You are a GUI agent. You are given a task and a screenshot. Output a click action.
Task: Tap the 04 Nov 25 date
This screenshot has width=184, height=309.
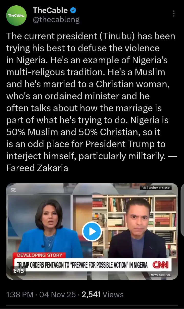tap(57, 294)
